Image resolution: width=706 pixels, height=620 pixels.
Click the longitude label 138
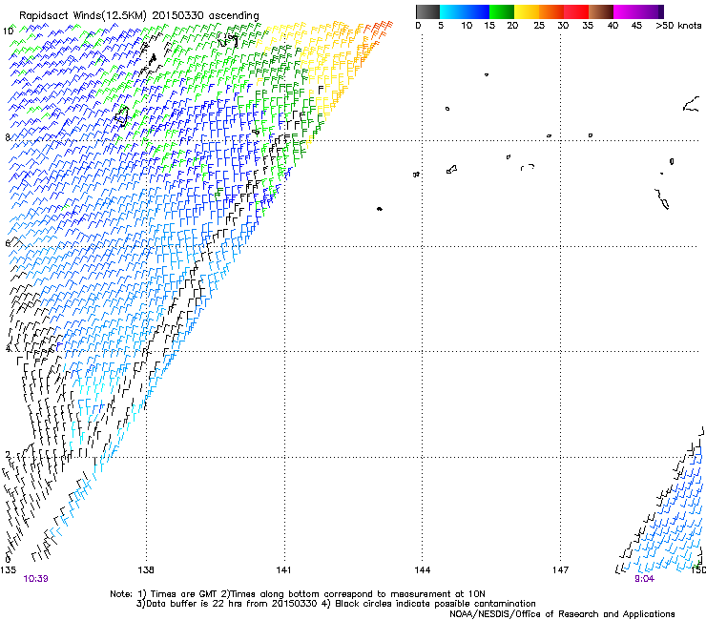[145, 570]
